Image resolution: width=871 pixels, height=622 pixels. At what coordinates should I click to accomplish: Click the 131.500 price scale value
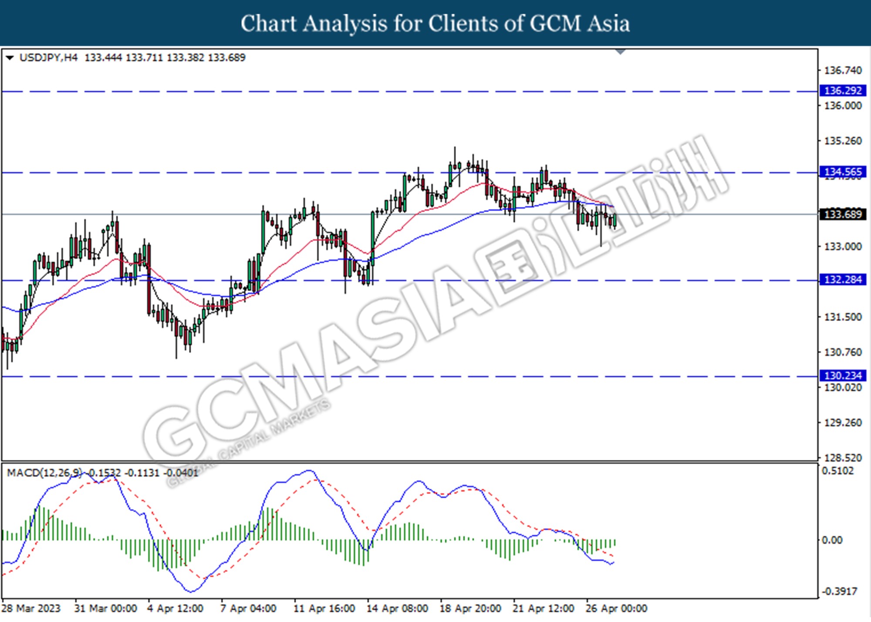pyautogui.click(x=843, y=317)
